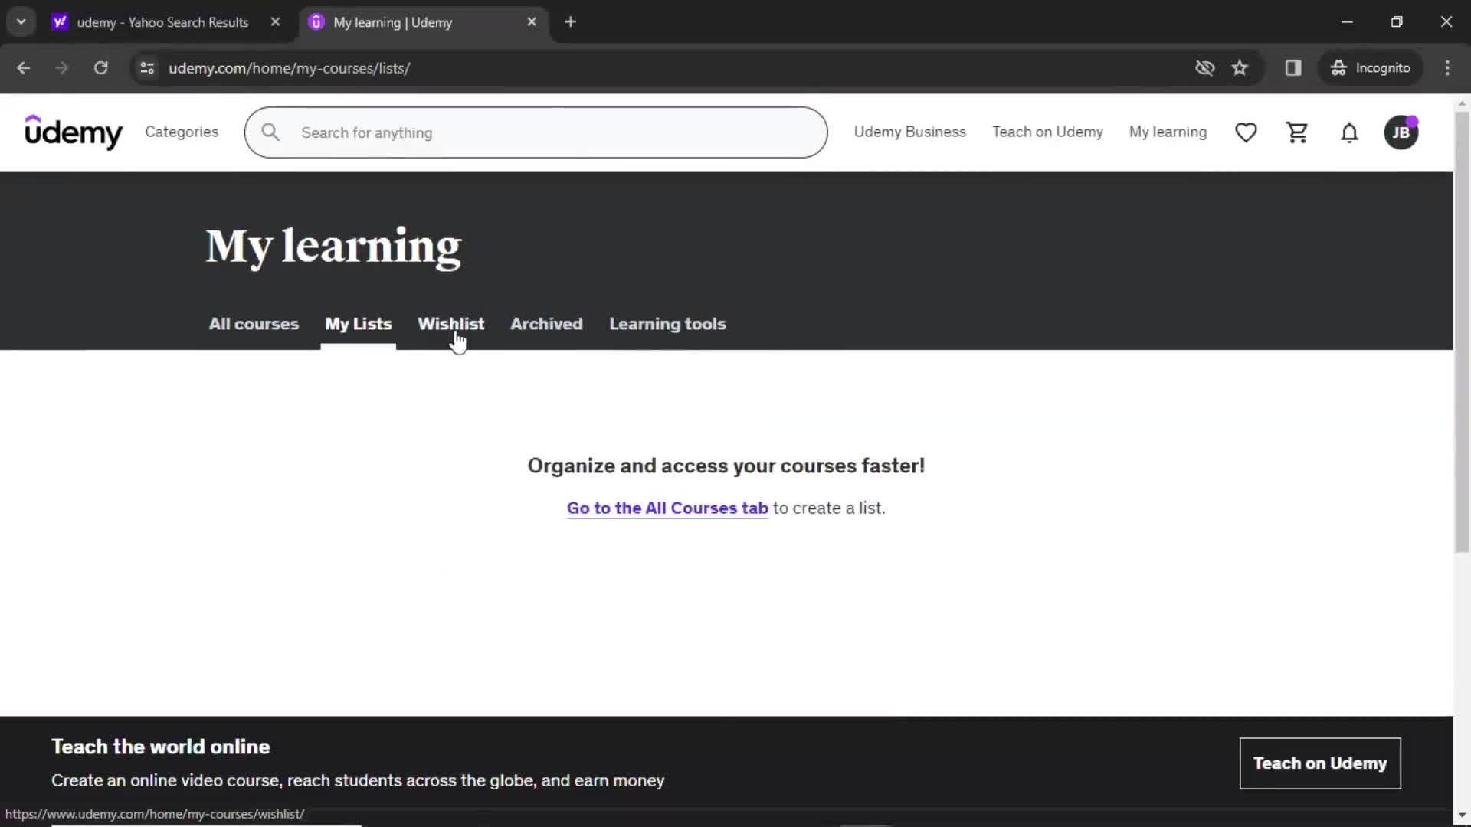Viewport: 1471px width, 827px height.
Task: Select the My Lists tab
Action: (x=358, y=324)
